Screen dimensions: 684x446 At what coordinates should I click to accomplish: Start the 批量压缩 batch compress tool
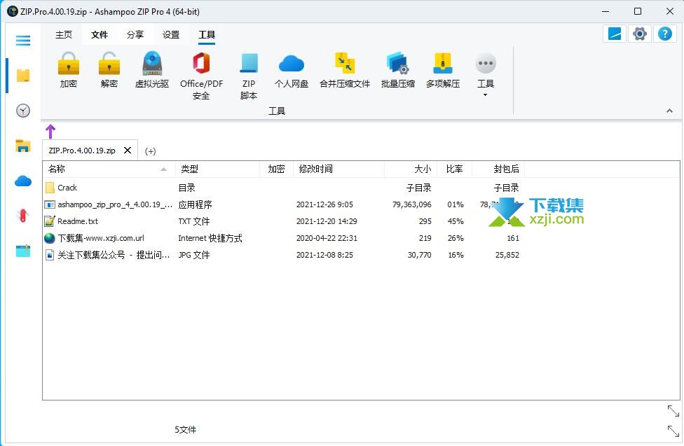pos(397,70)
